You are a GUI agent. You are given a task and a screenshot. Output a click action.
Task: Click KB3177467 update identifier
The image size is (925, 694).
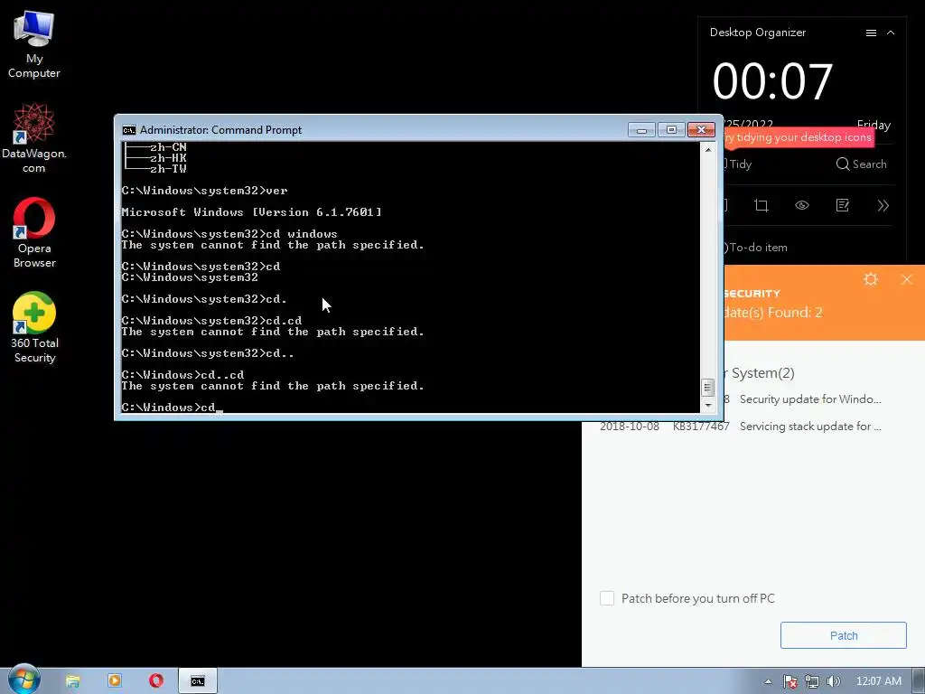(x=701, y=427)
